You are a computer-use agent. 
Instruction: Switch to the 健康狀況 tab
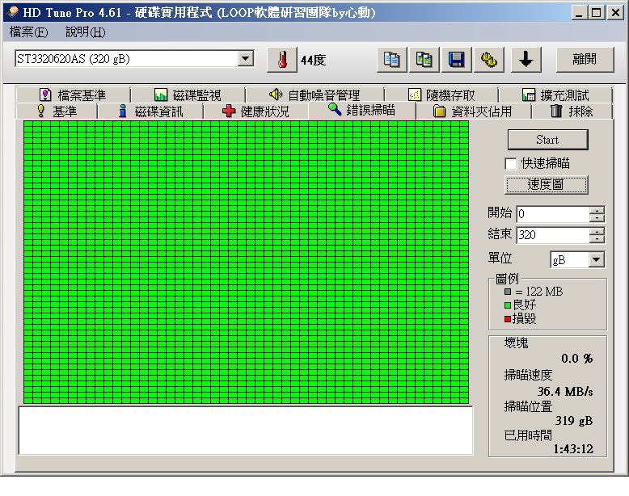tap(255, 111)
